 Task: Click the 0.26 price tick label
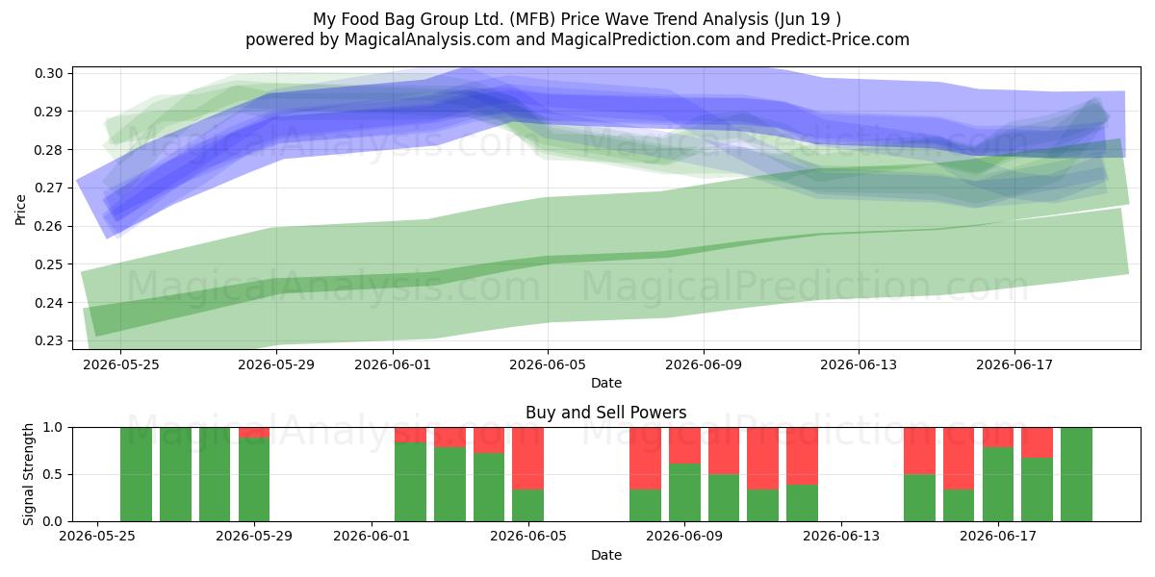pos(50,226)
